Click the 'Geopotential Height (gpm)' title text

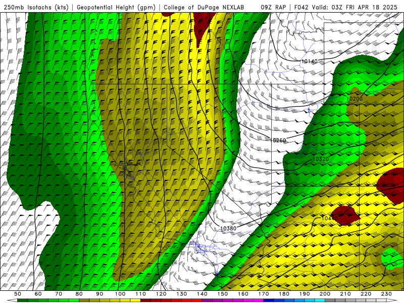pyautogui.click(x=116, y=7)
